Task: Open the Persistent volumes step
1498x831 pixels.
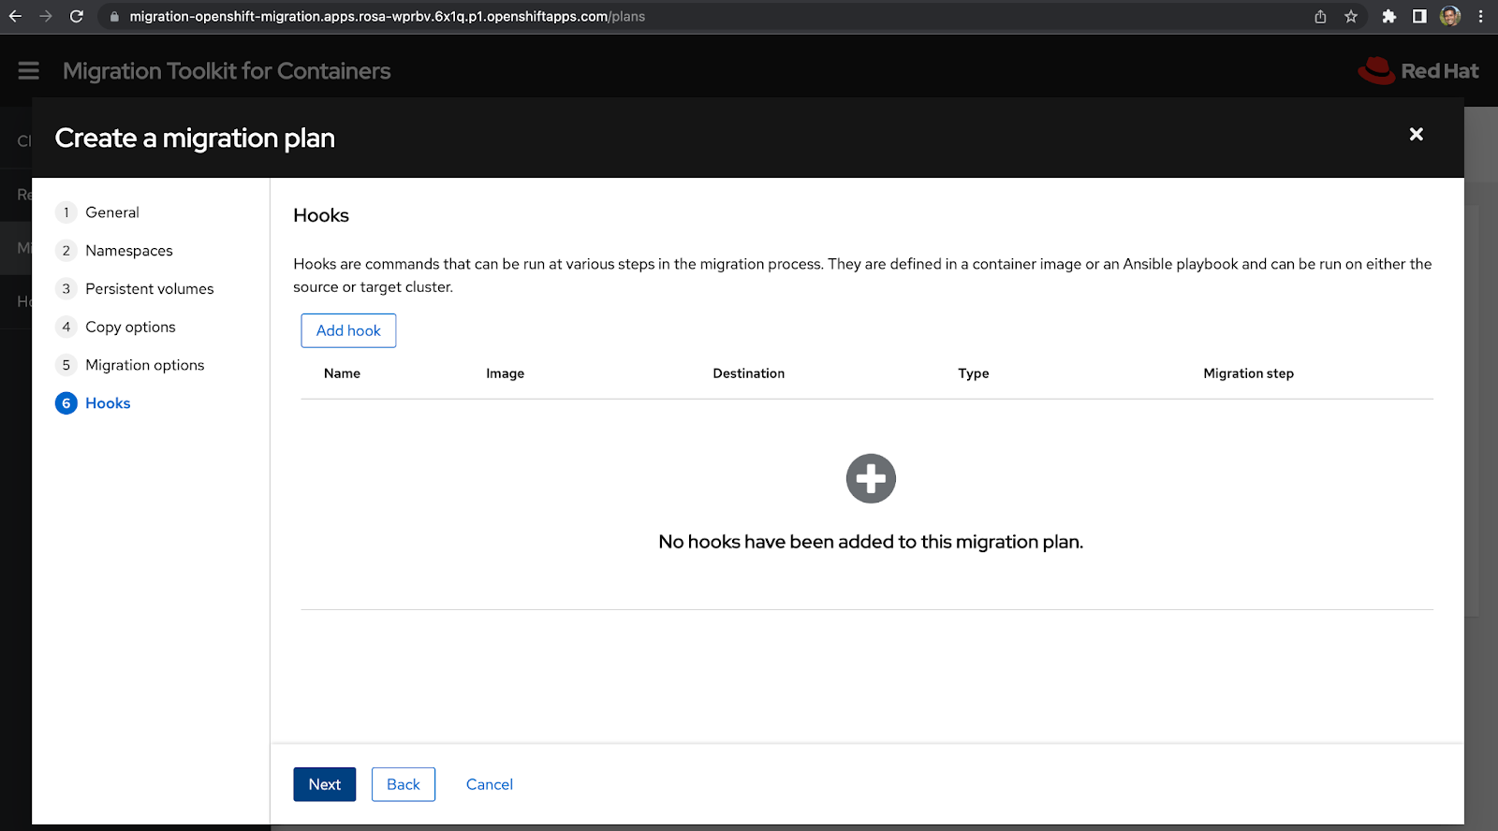Action: point(149,289)
